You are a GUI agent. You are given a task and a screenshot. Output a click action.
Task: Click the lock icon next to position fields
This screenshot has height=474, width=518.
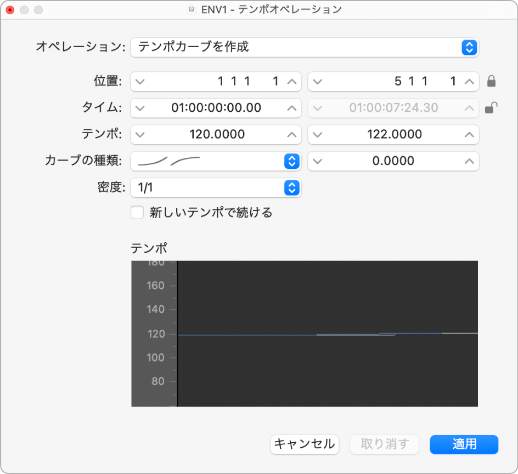click(x=492, y=81)
